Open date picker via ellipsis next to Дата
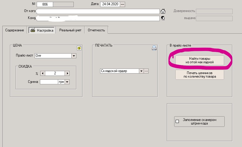 [x=122, y=4]
